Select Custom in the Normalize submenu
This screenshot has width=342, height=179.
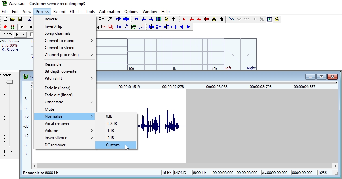pos(113,145)
